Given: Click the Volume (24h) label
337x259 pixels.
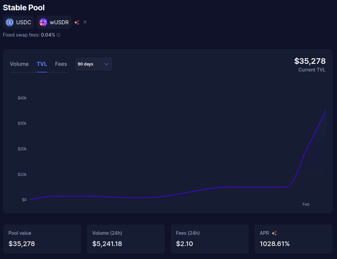Looking at the screenshot, I should coord(107,233).
